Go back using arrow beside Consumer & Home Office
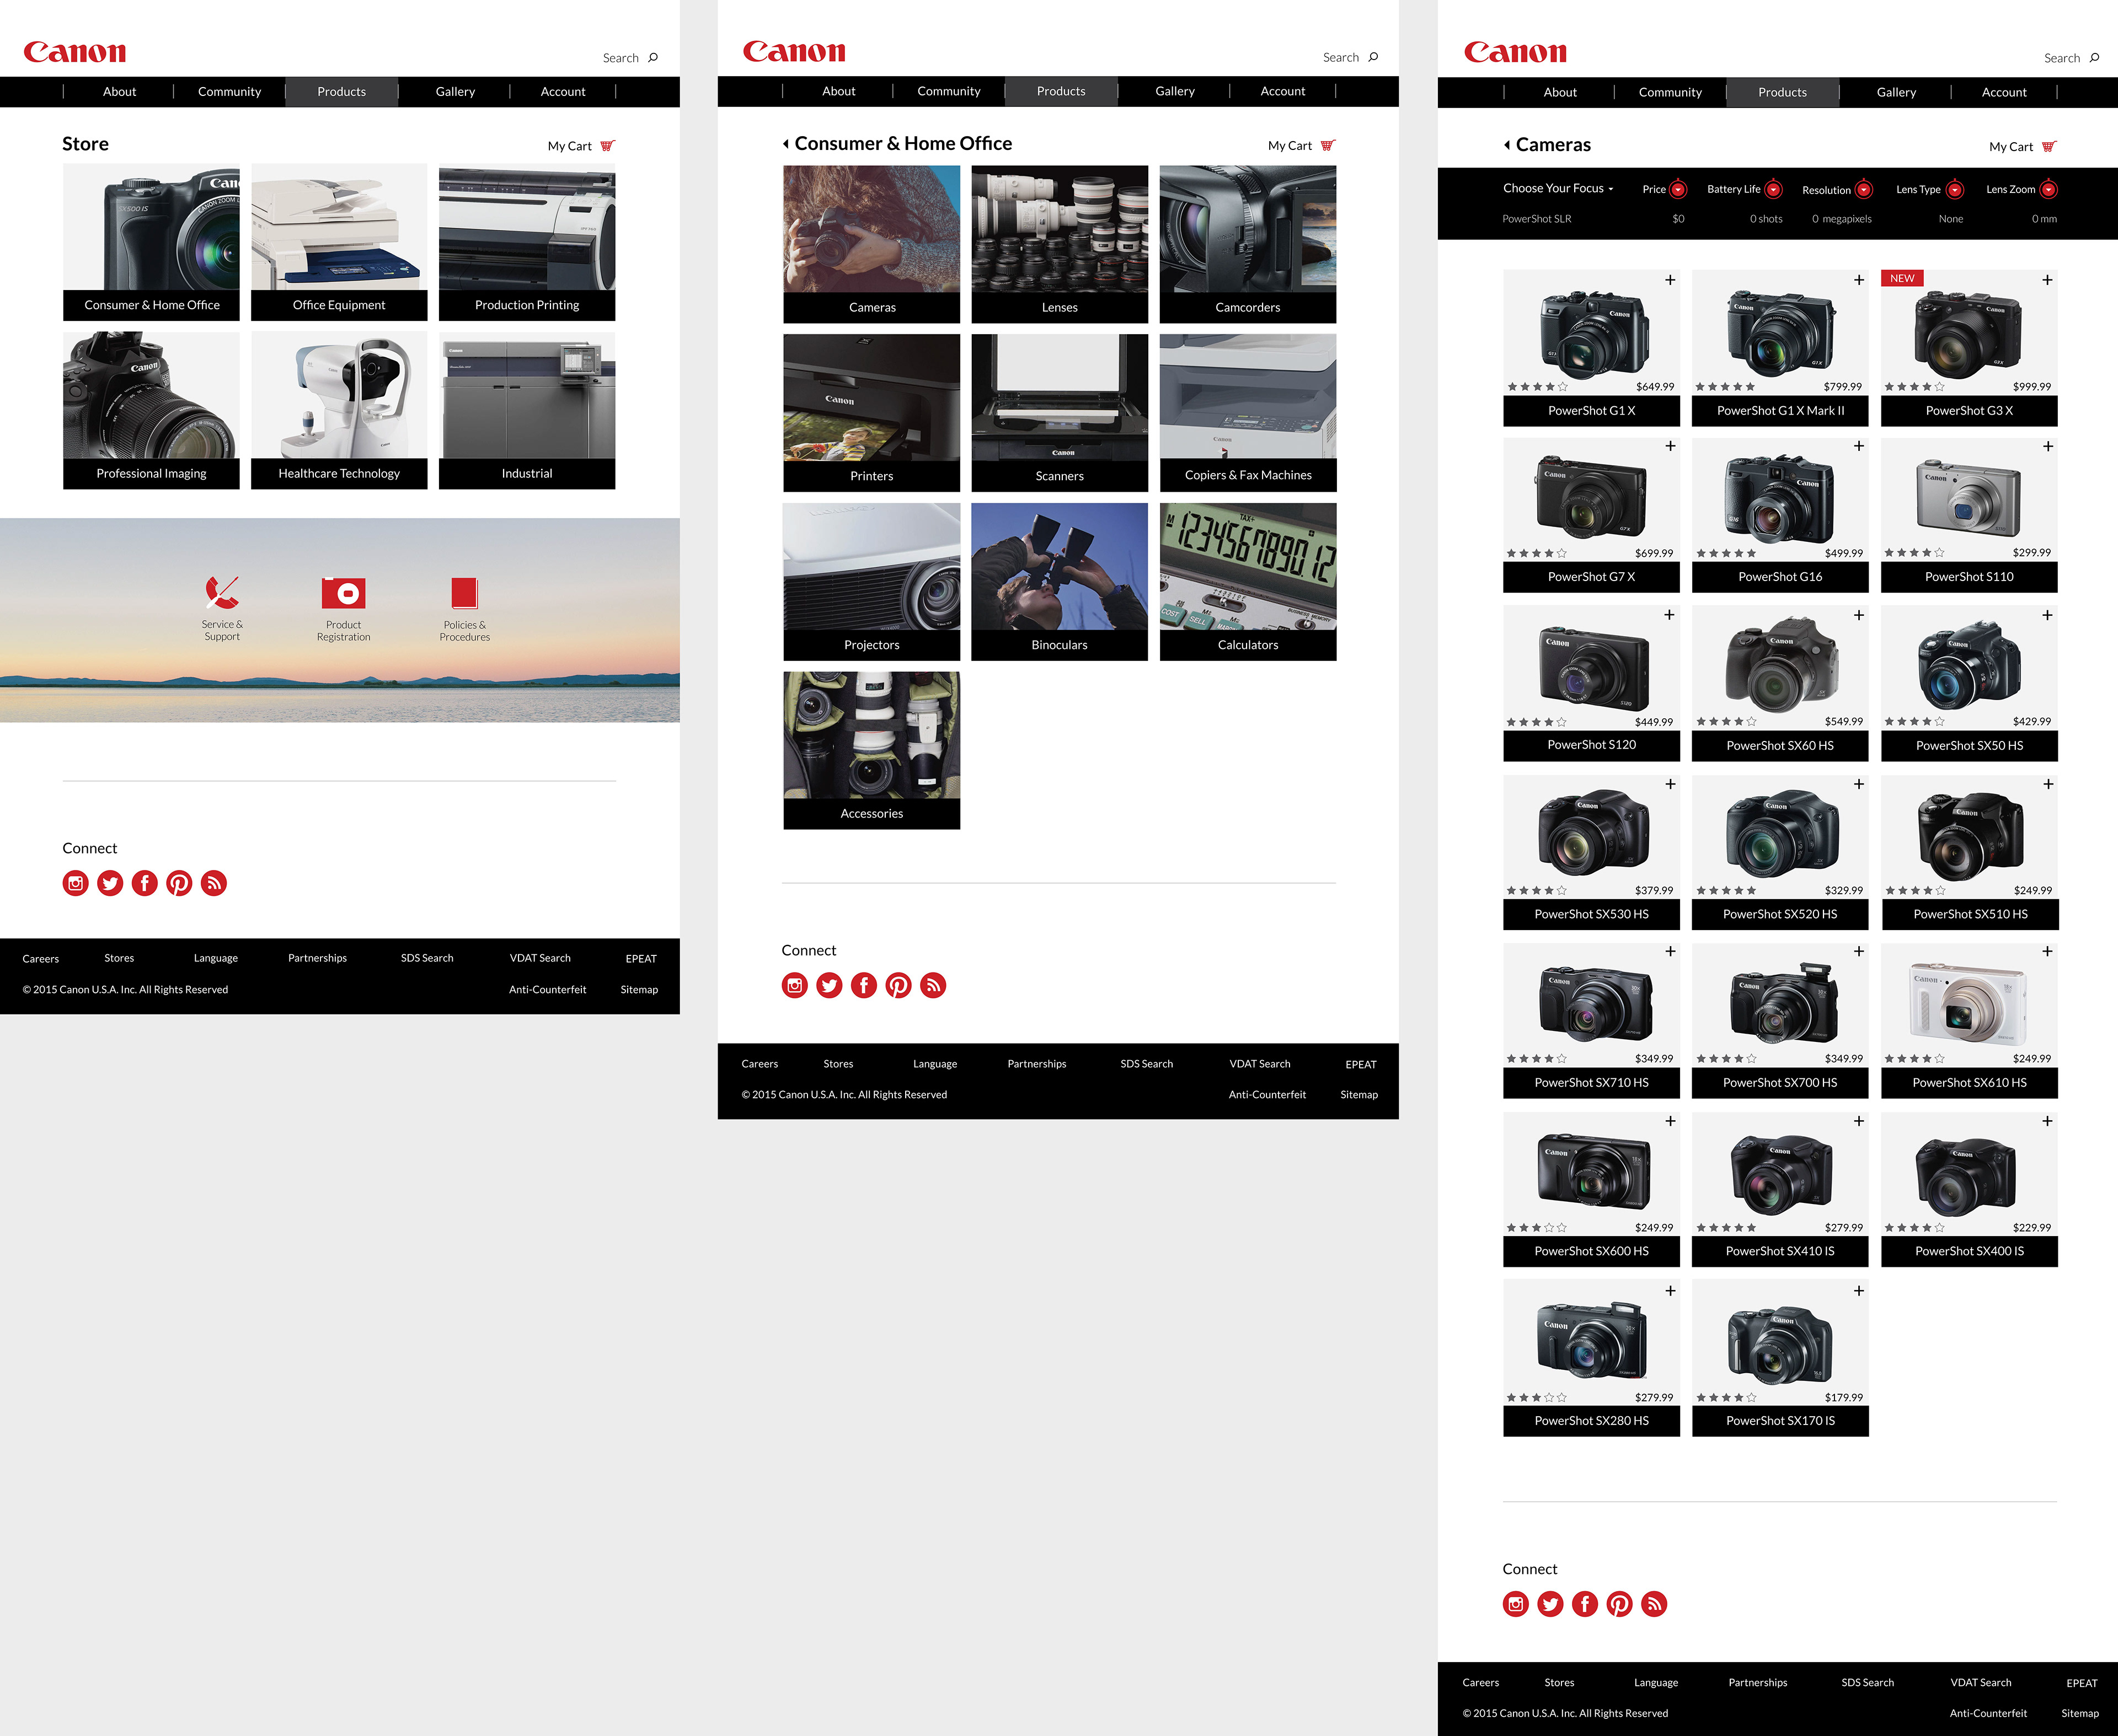This screenshot has height=1736, width=2118. [x=785, y=144]
